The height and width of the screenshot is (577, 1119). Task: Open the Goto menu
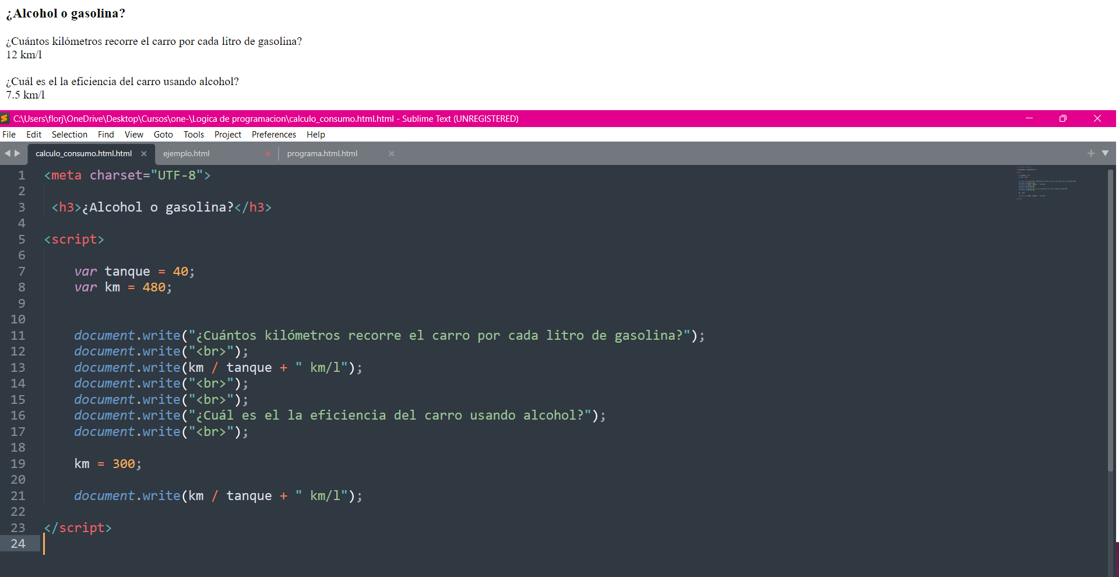(x=163, y=135)
